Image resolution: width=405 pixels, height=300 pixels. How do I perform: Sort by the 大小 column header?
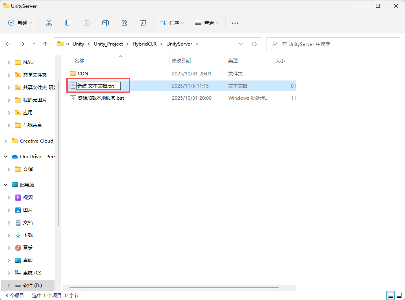click(x=280, y=61)
